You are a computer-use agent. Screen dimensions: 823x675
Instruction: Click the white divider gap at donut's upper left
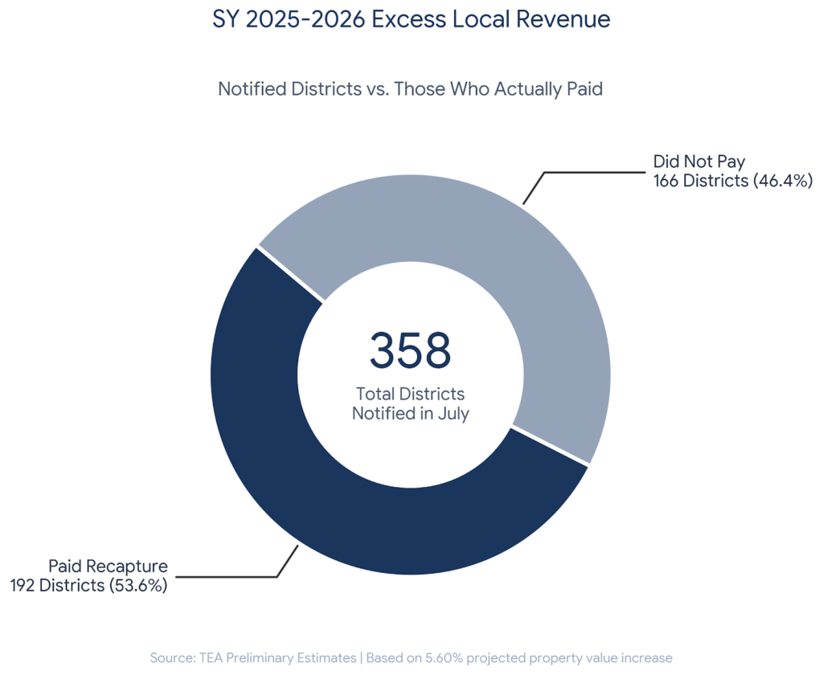290,273
